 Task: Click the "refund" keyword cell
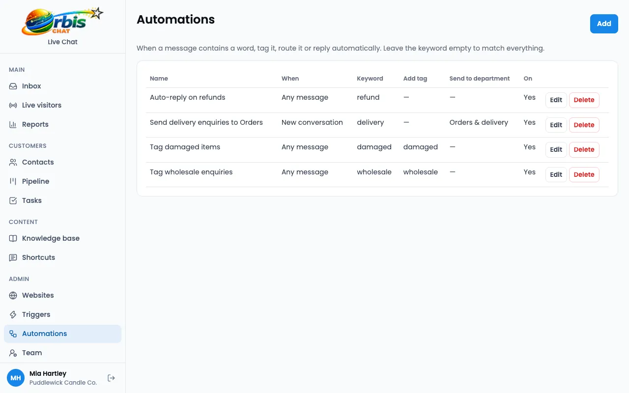[x=368, y=97]
